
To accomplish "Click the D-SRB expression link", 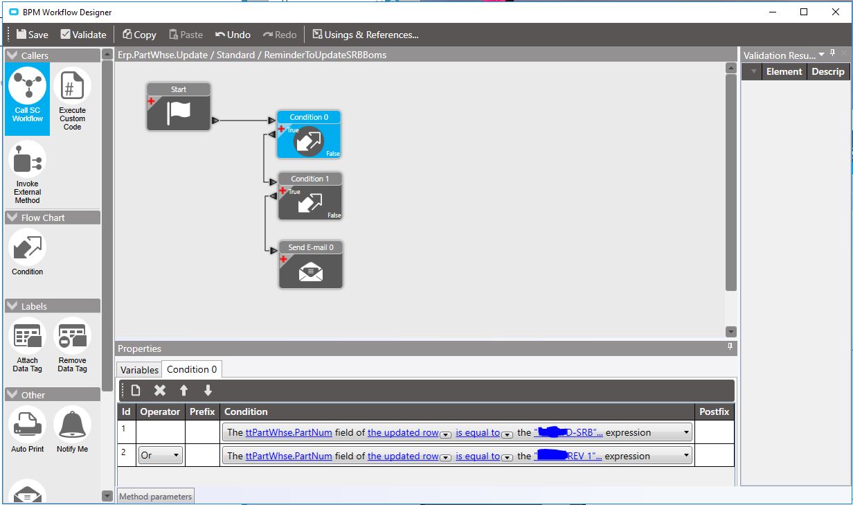I will [568, 432].
